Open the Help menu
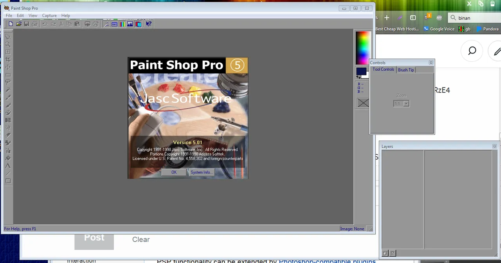The image size is (501, 263). (66, 16)
